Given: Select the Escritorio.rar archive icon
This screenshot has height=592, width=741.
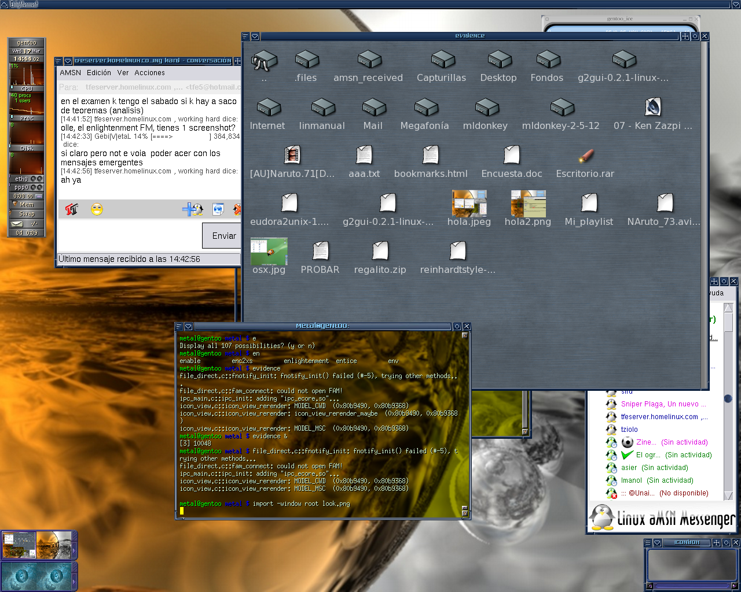Looking at the screenshot, I should [586, 155].
